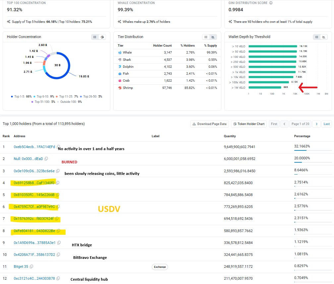Open address 0xeb5C4ecb...1FAC14EFd

click(x=34, y=147)
